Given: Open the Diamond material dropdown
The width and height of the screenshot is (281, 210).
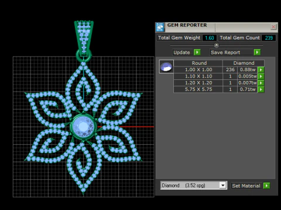Looking at the screenshot, I should coord(222,185).
